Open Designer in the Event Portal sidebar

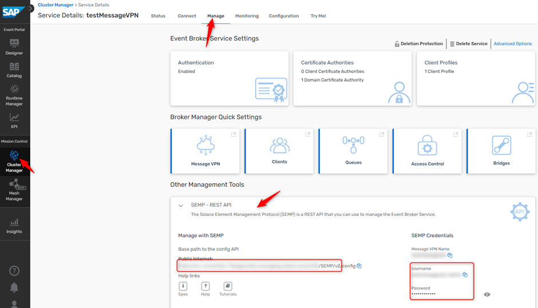click(x=14, y=46)
